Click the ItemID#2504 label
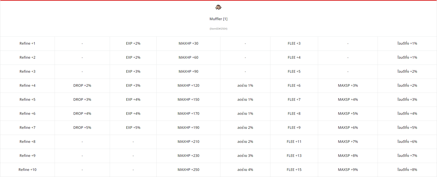 218,29
